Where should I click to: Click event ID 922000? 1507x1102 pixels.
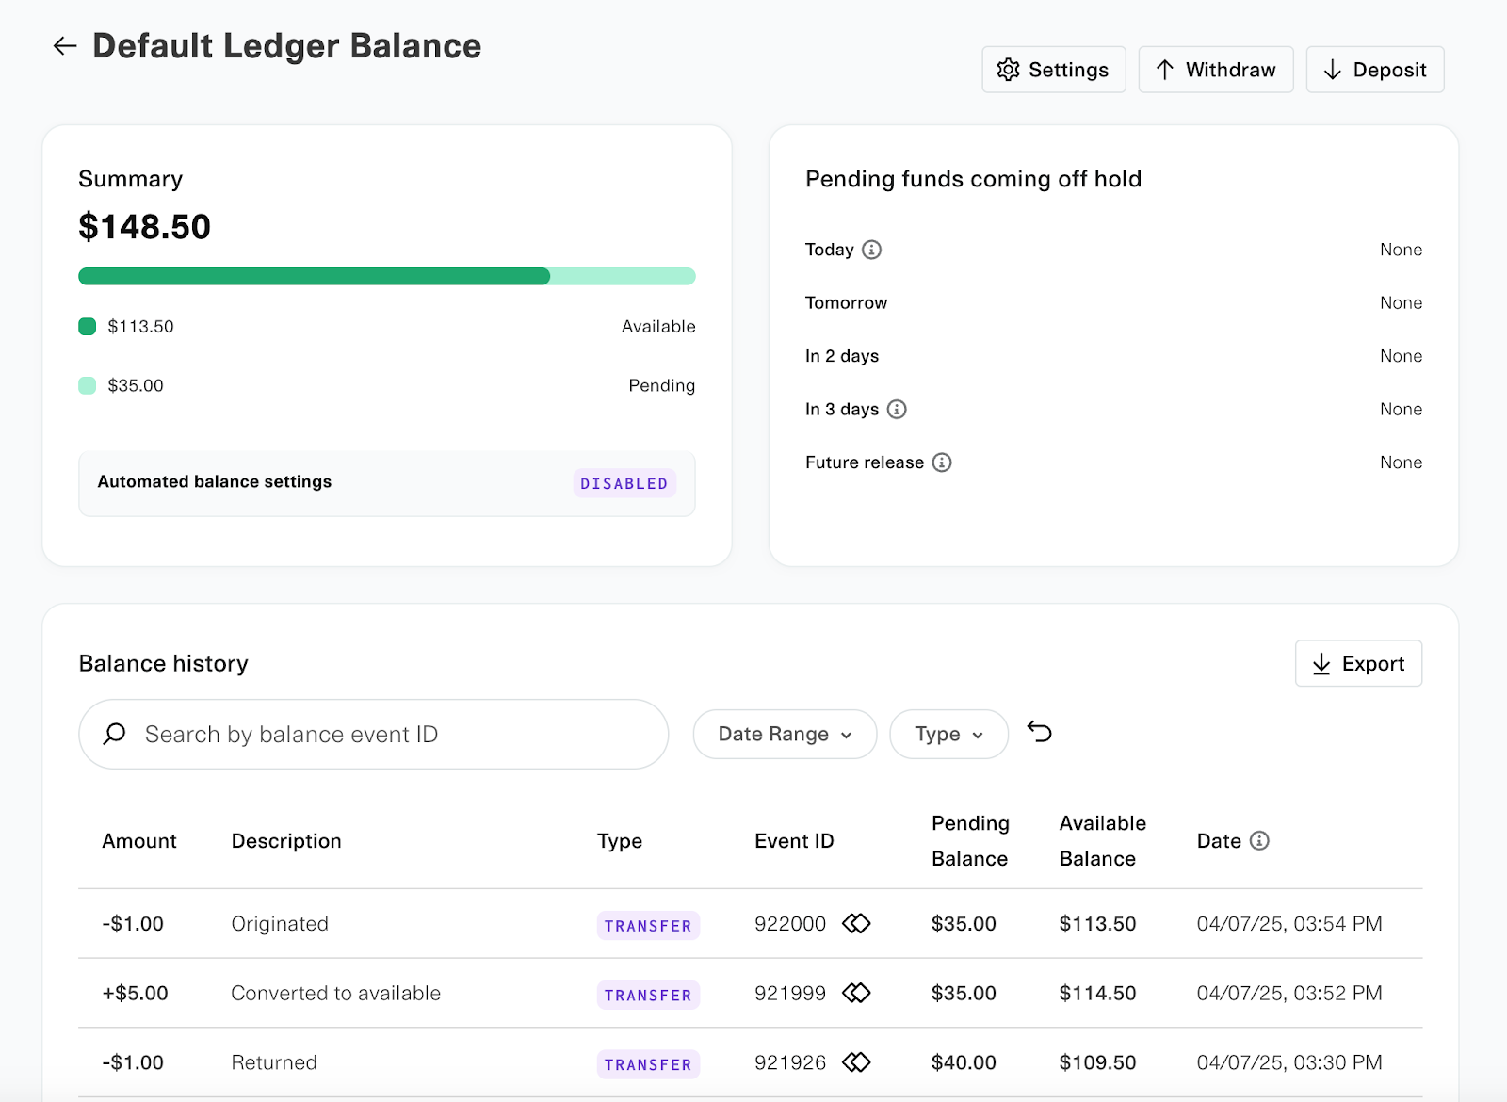790,923
